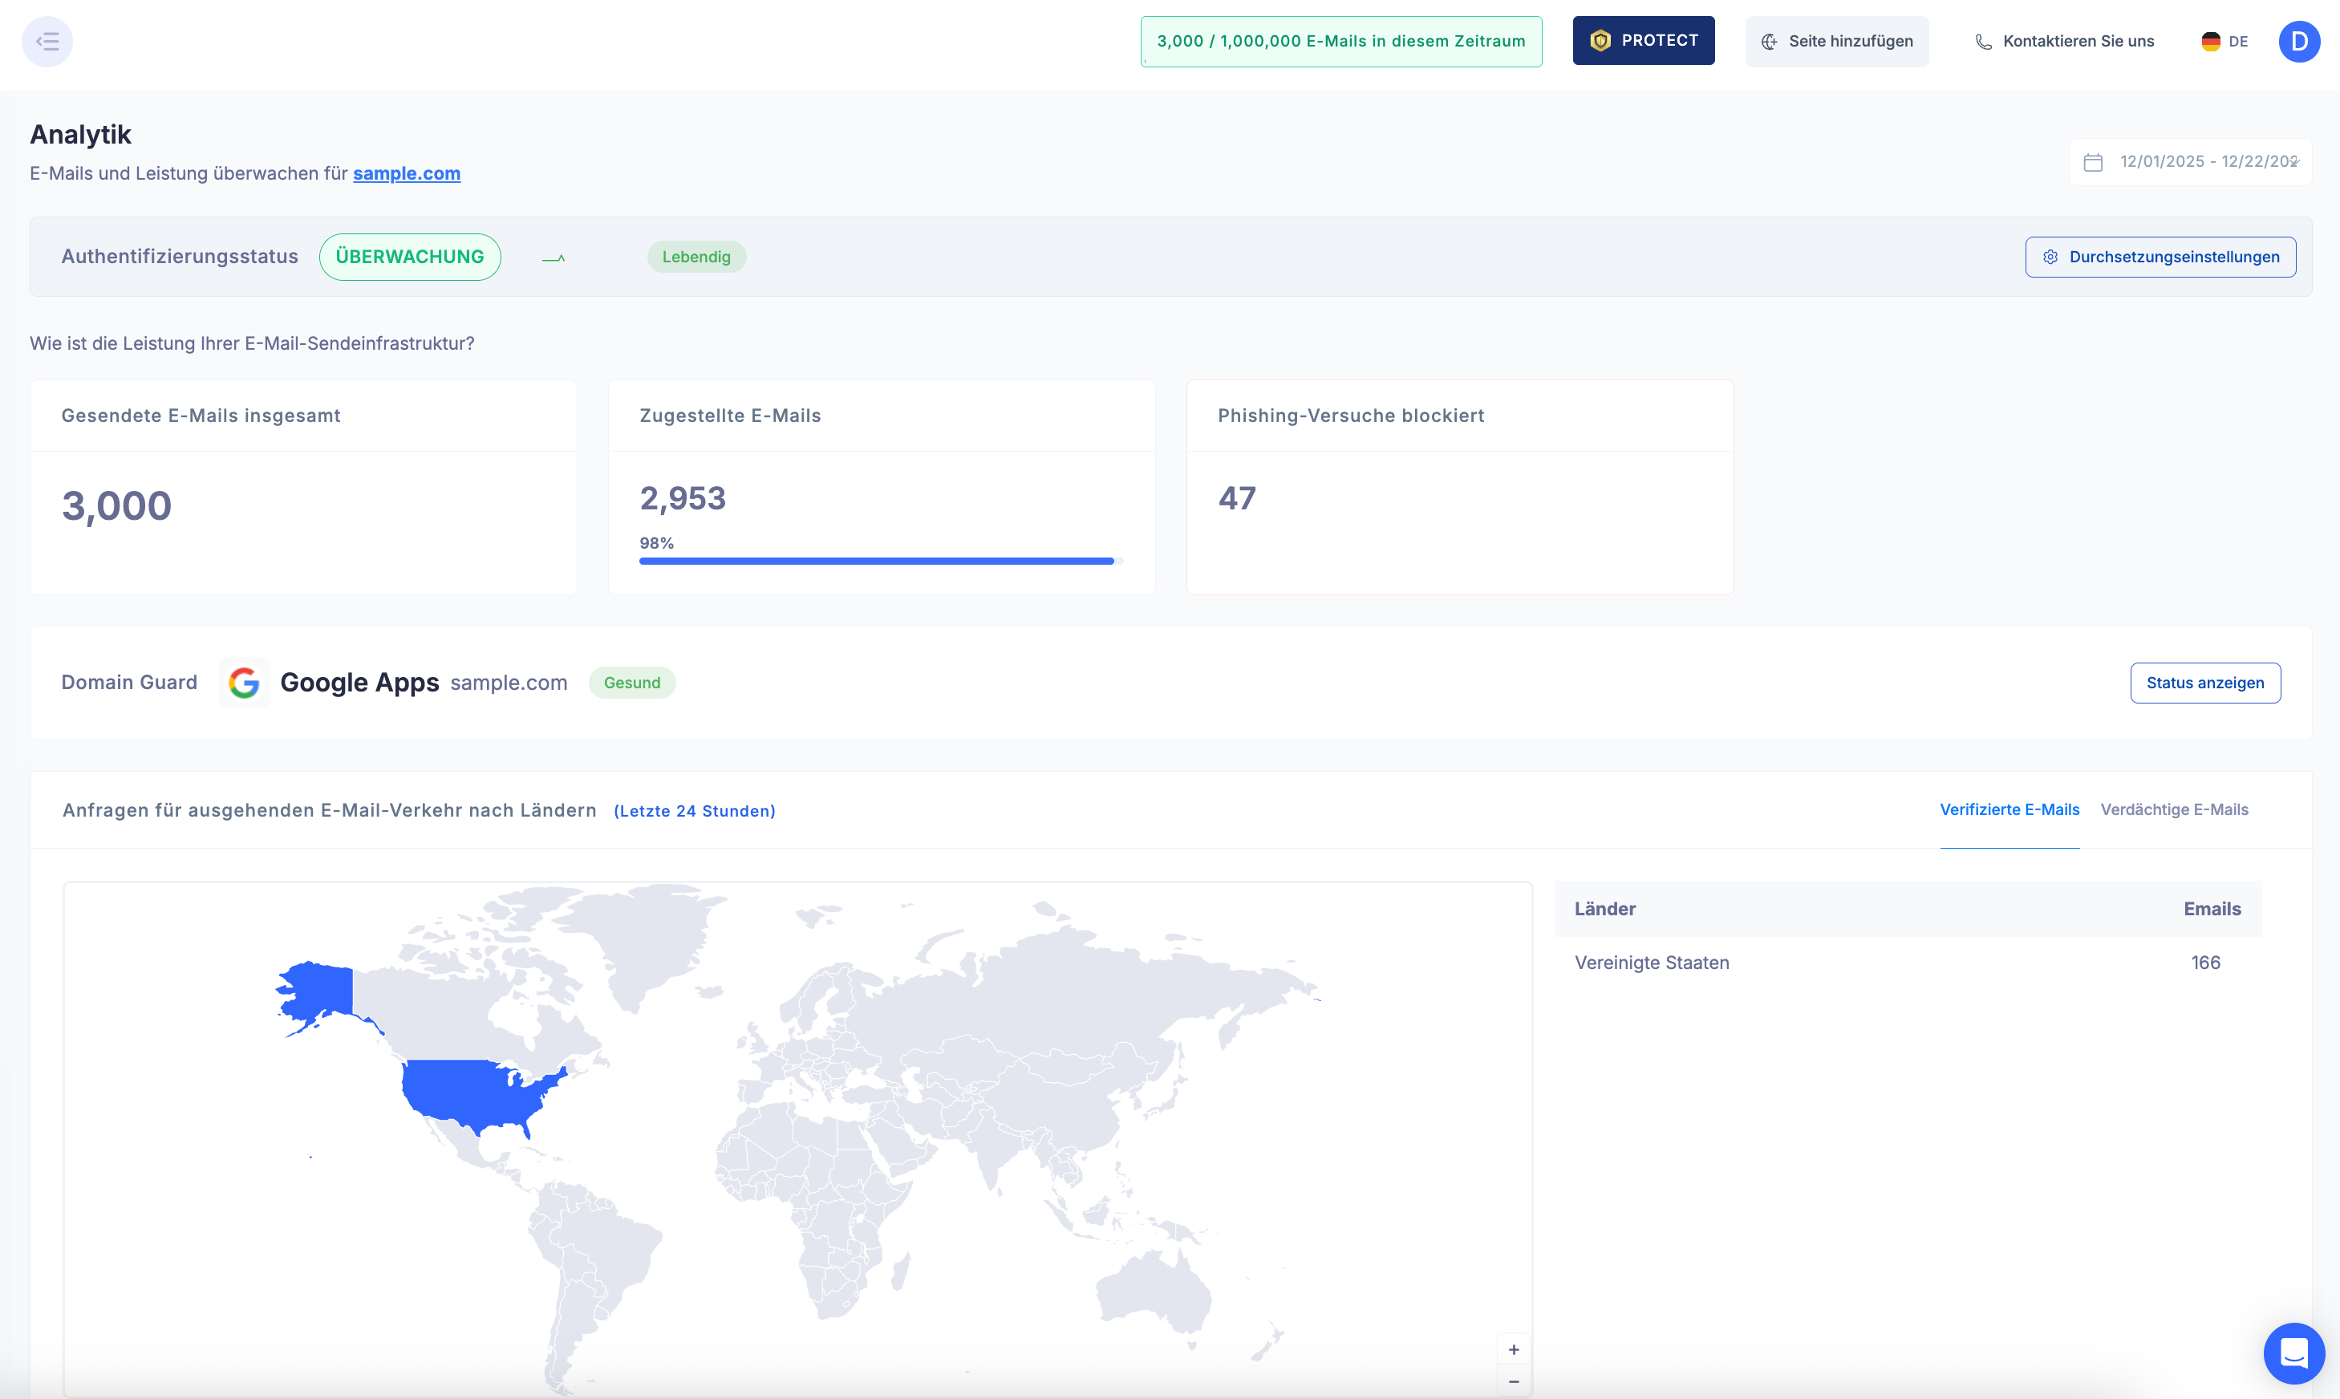The width and height of the screenshot is (2340, 1399).
Task: Open the sample.com link
Action: tap(407, 173)
